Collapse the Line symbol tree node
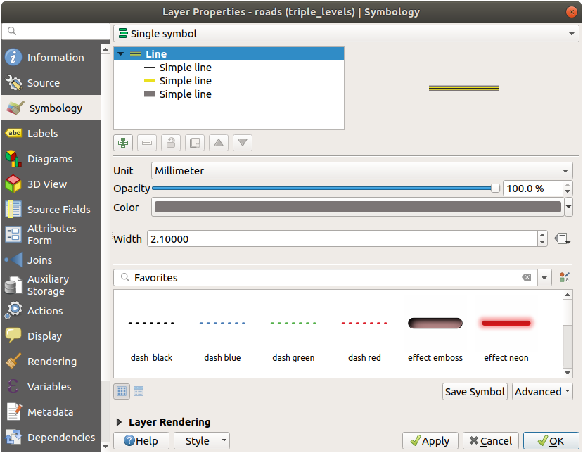The width and height of the screenshot is (583, 453). (x=121, y=54)
